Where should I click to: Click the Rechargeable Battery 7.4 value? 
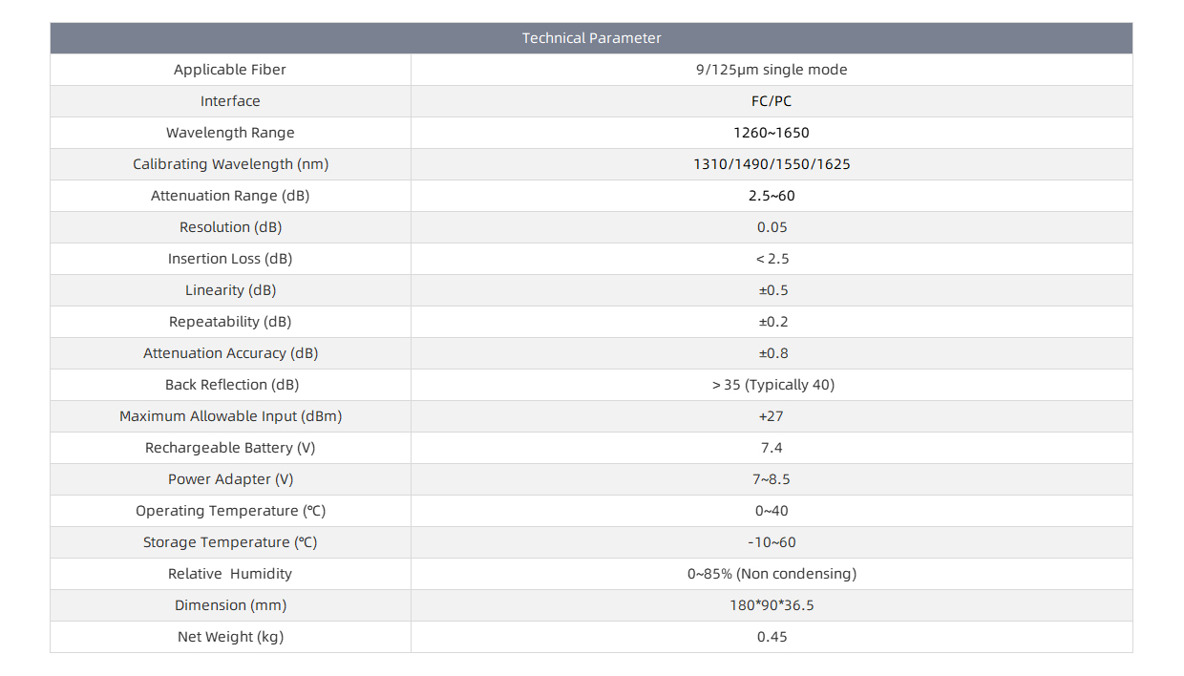(772, 448)
